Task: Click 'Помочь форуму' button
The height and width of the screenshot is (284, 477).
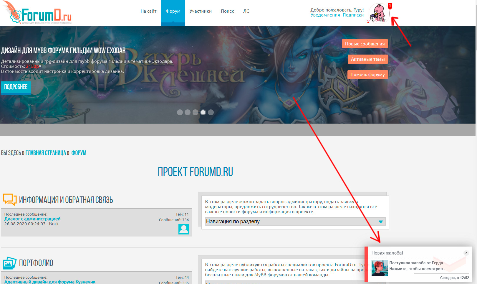Action: [x=367, y=74]
